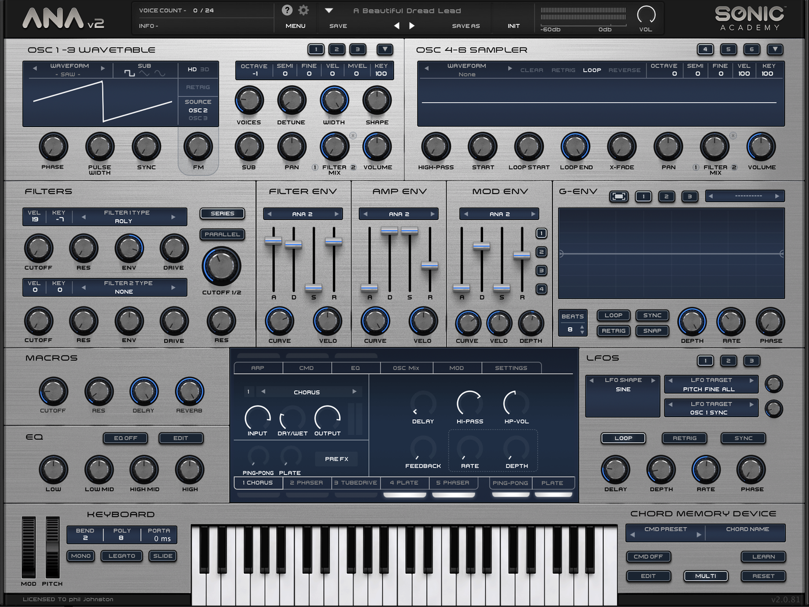The width and height of the screenshot is (809, 607).
Task: Toggle G-ENV SNAP button
Action: pyautogui.click(x=652, y=331)
